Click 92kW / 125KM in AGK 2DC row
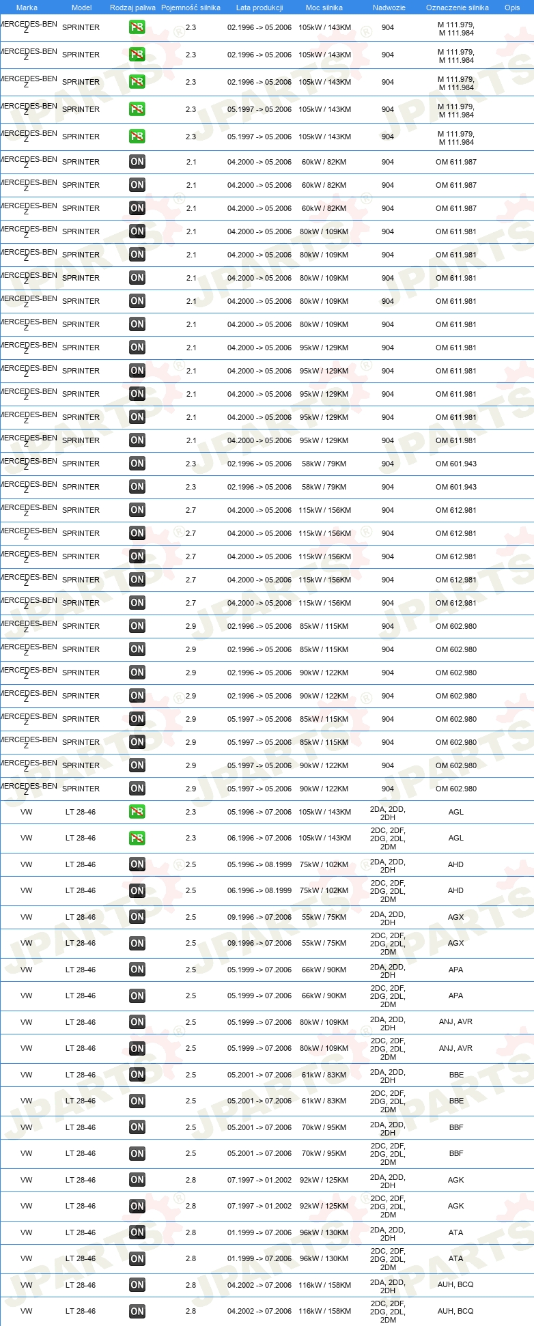 pos(324,1206)
